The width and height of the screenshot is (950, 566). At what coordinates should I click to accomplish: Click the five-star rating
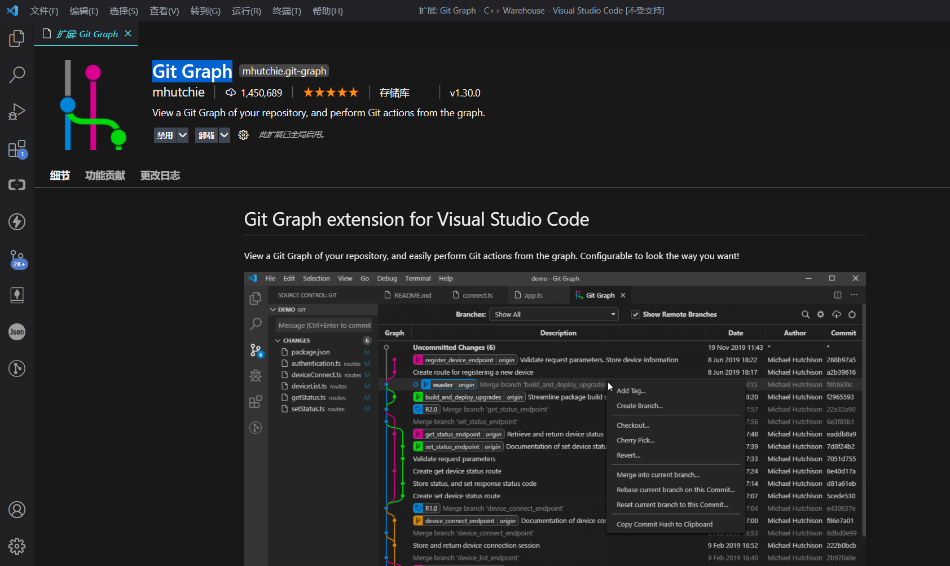tap(331, 92)
